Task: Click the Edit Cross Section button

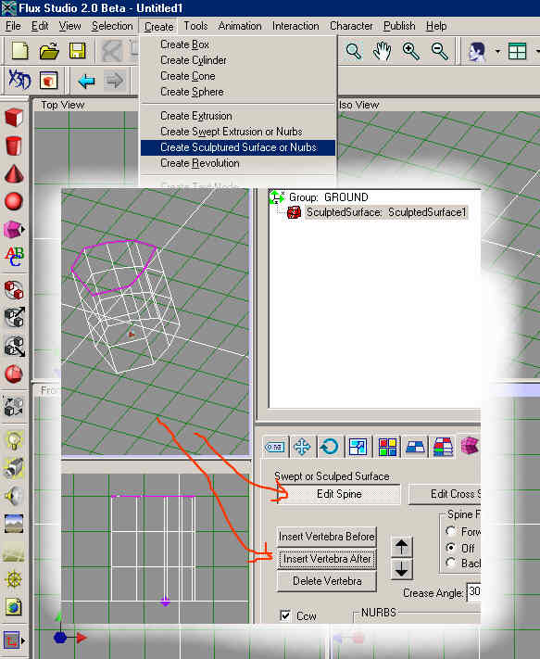Action: coord(445,494)
